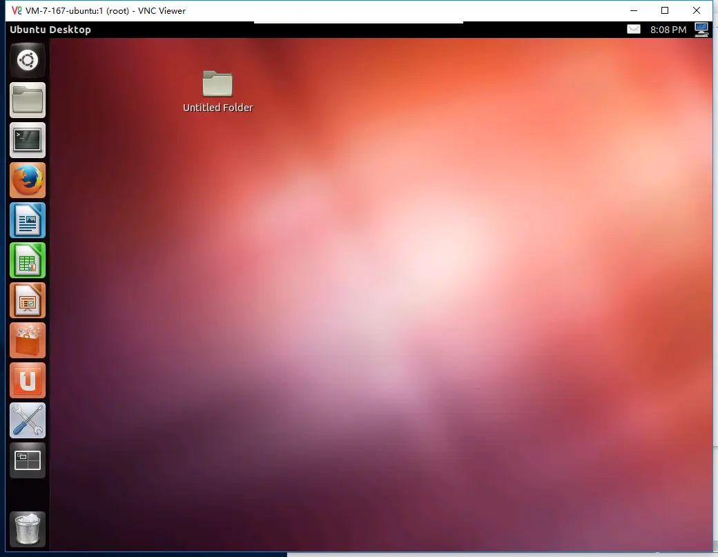Open the session computer indicator menu
Viewport: 718px width, 557px height.
tap(701, 29)
